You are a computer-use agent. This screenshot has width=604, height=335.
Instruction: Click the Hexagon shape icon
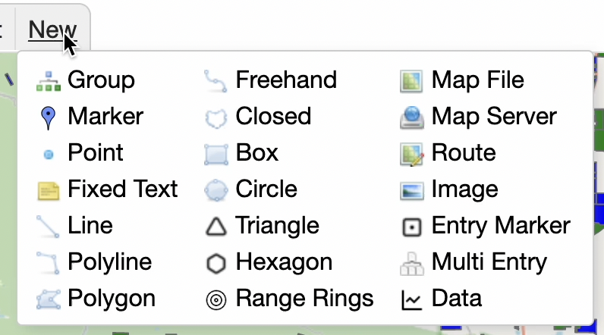click(216, 263)
